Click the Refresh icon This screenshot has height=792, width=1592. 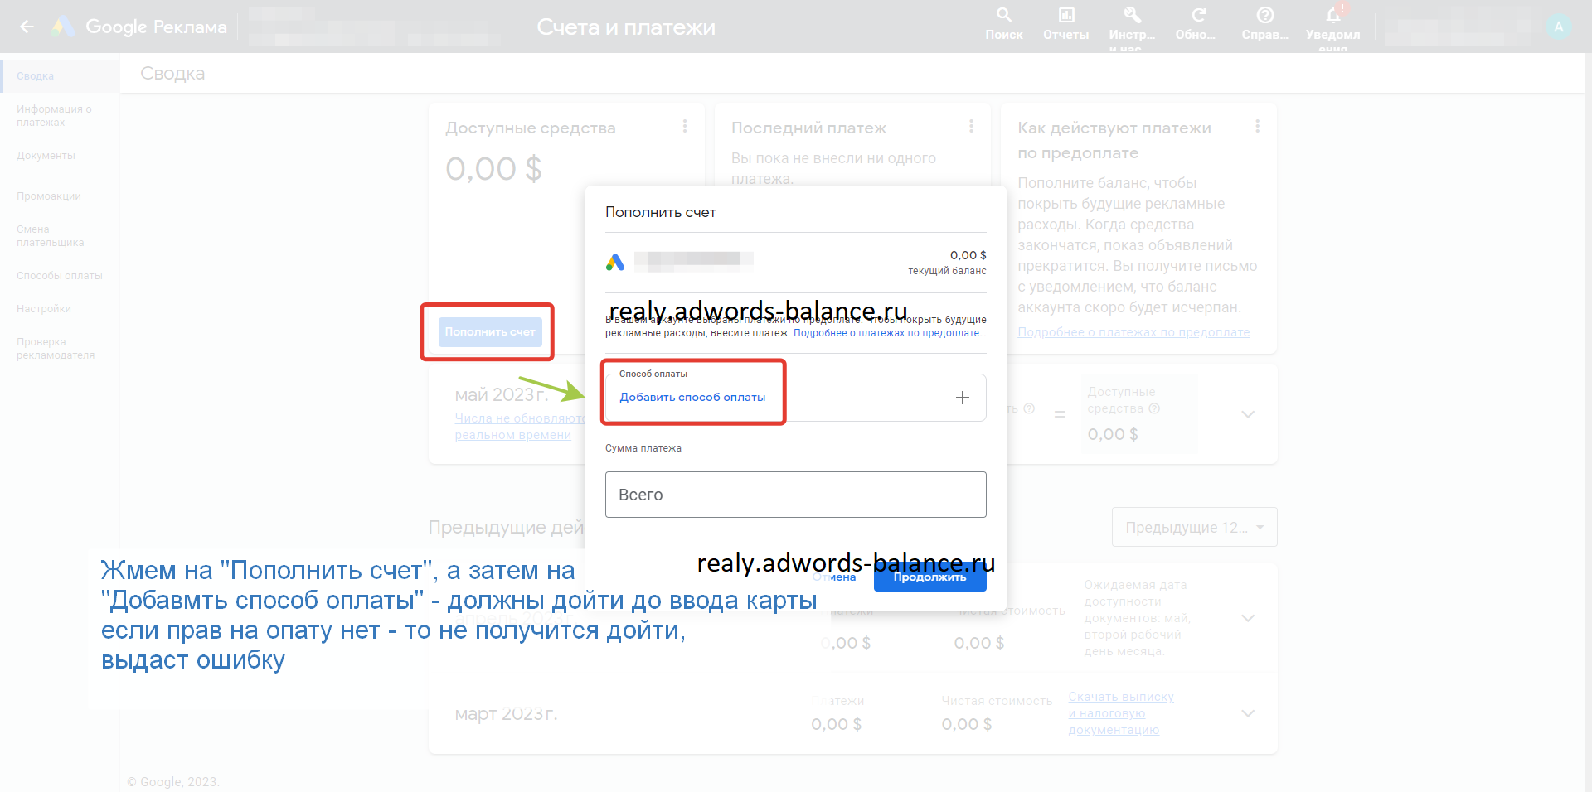coord(1198,16)
